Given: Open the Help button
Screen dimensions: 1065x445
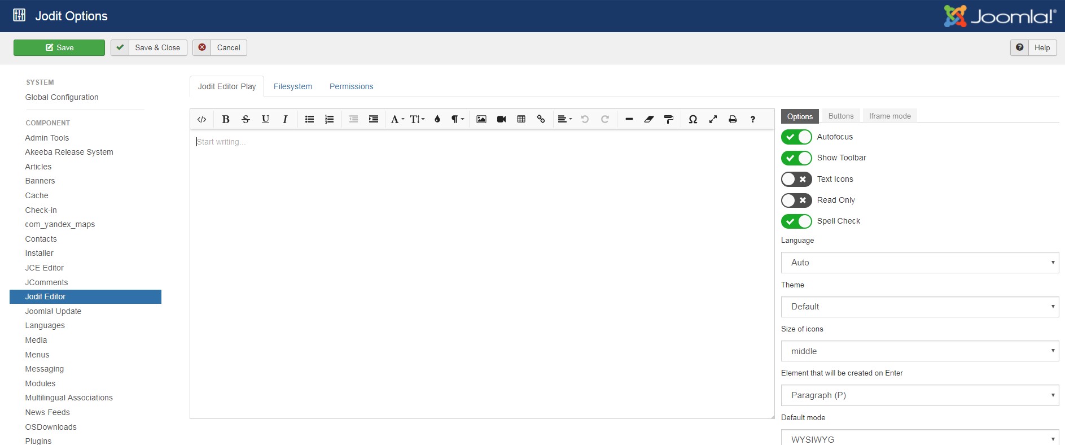Looking at the screenshot, I should (1033, 47).
